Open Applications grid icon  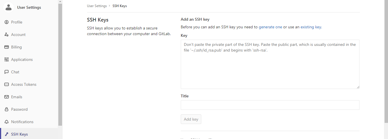[7, 59]
